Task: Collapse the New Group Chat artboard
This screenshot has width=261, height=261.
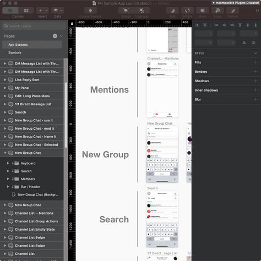Action: [5, 153]
